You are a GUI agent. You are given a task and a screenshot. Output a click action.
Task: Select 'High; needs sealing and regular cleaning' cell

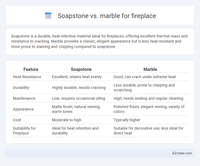coord(148,98)
